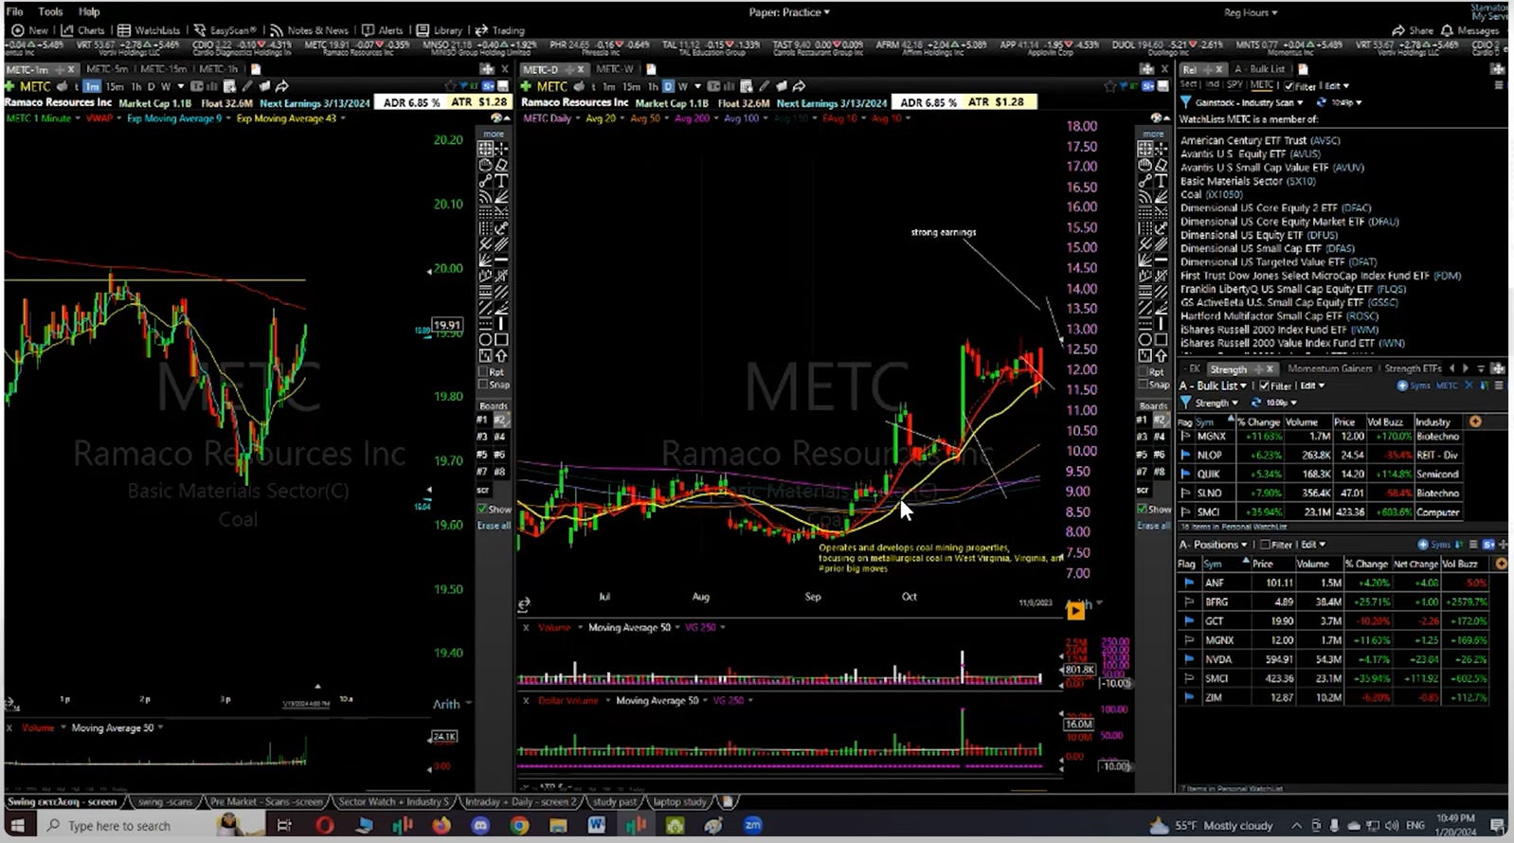Select NVDA row in Positions list
This screenshot has height=843, width=1514.
coord(1333,659)
